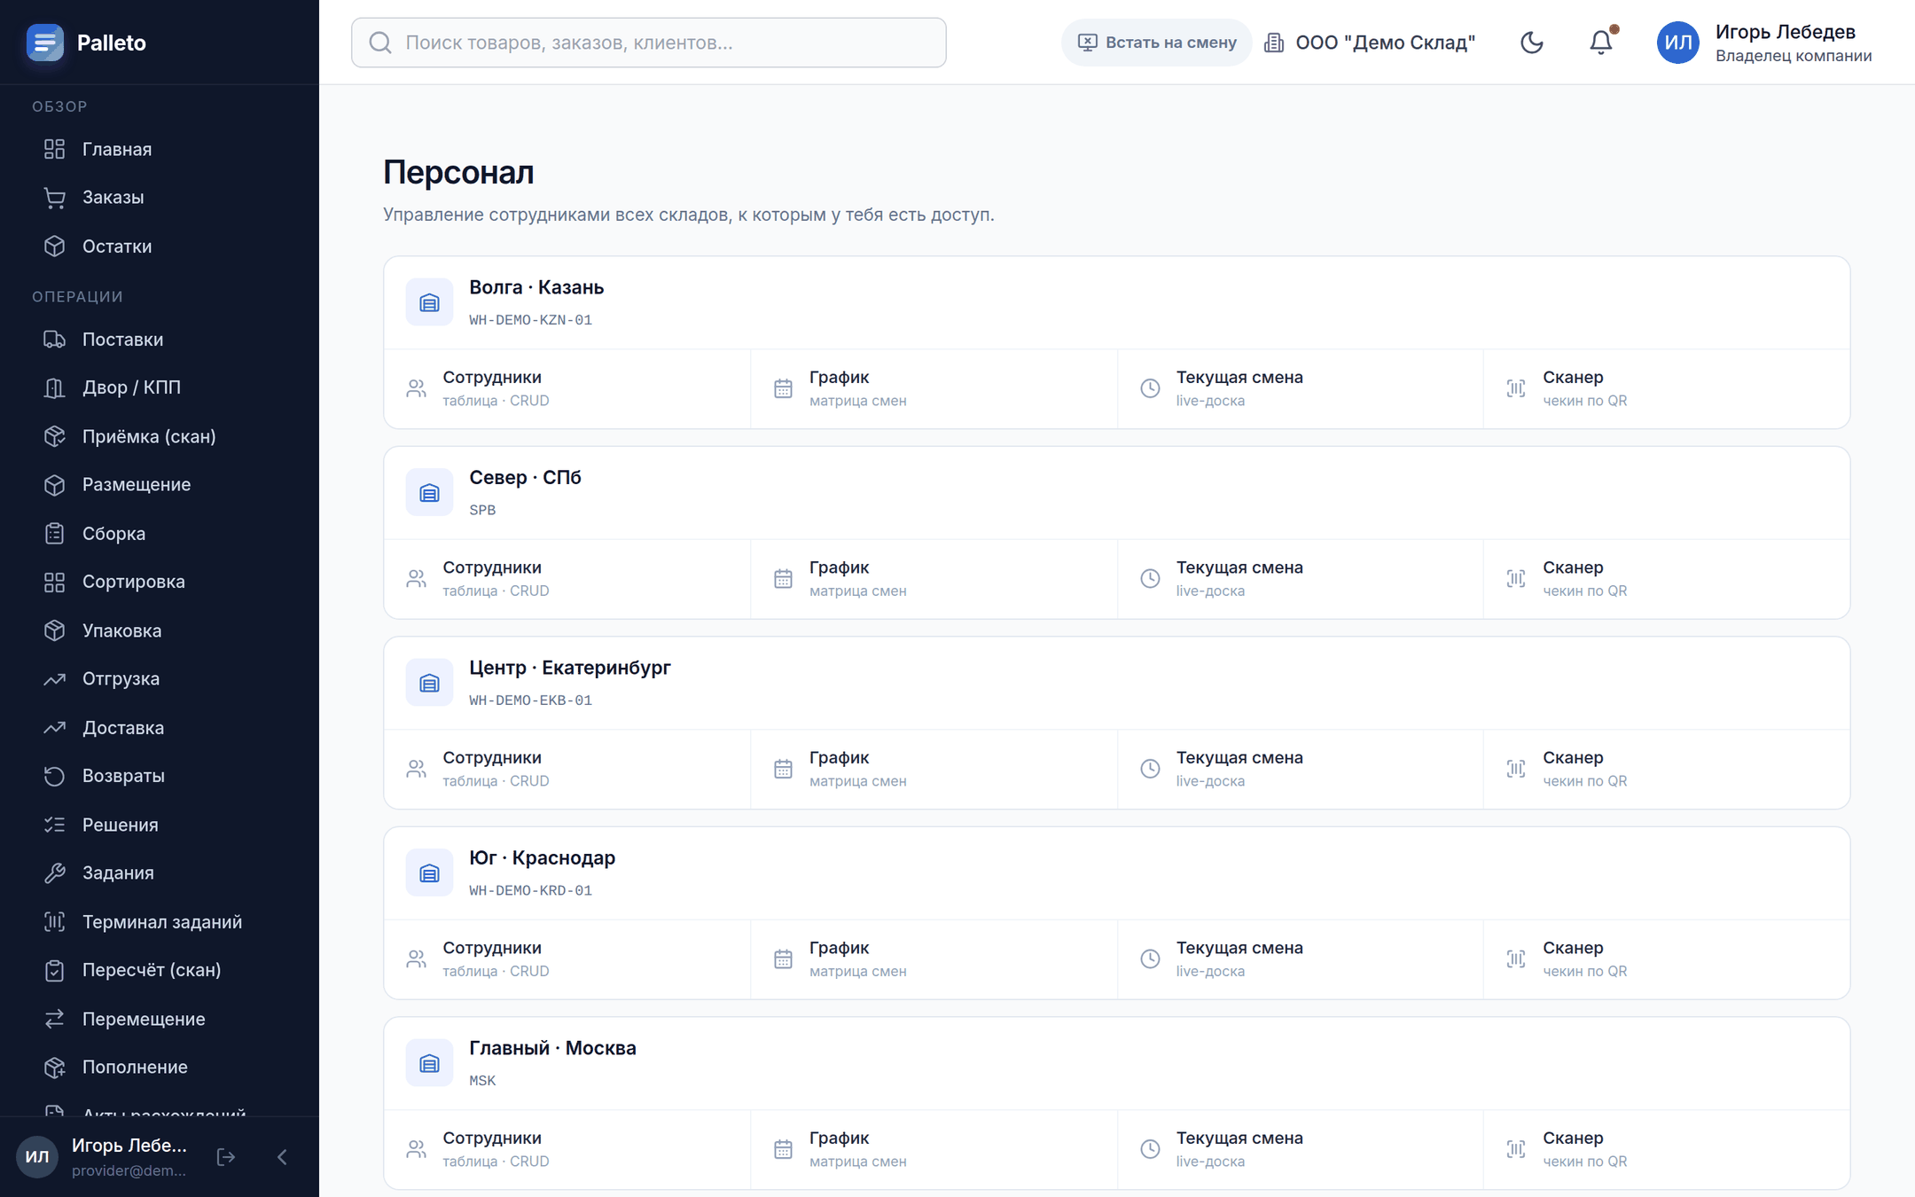Viewport: 1915px width, 1197px height.
Task: Click the Персонал page heading
Action: [458, 172]
